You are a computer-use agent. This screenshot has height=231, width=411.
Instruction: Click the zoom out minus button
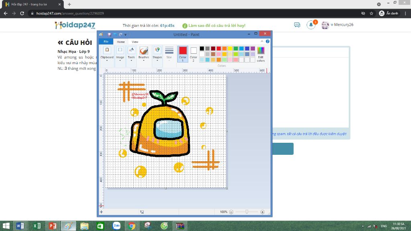pos(231,212)
